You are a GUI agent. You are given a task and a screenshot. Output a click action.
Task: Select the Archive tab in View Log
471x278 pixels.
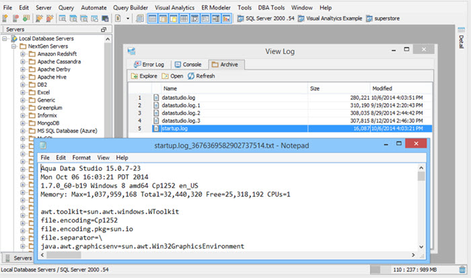225,65
